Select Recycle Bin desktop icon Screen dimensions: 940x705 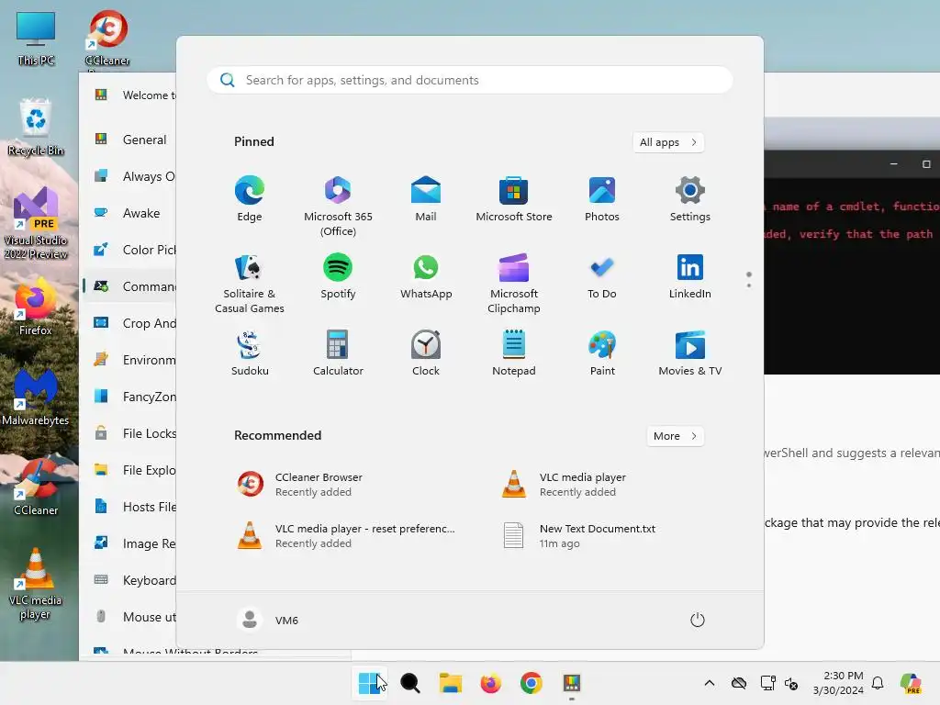coord(36,127)
